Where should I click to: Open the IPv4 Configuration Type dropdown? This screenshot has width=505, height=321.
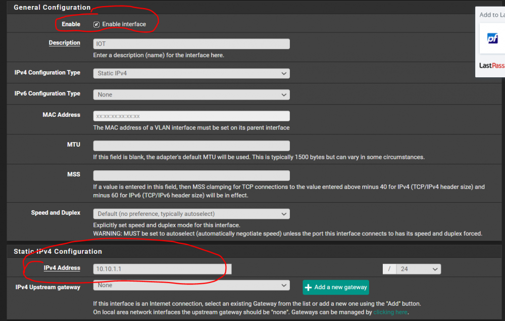click(x=191, y=73)
